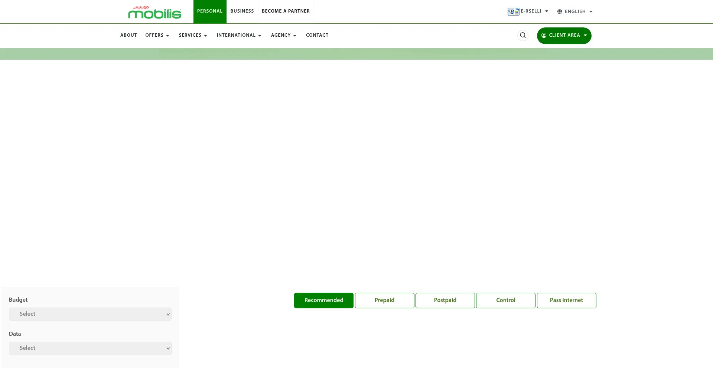The height and width of the screenshot is (368, 713).
Task: Click the Mobilis logo
Action: coord(154,12)
